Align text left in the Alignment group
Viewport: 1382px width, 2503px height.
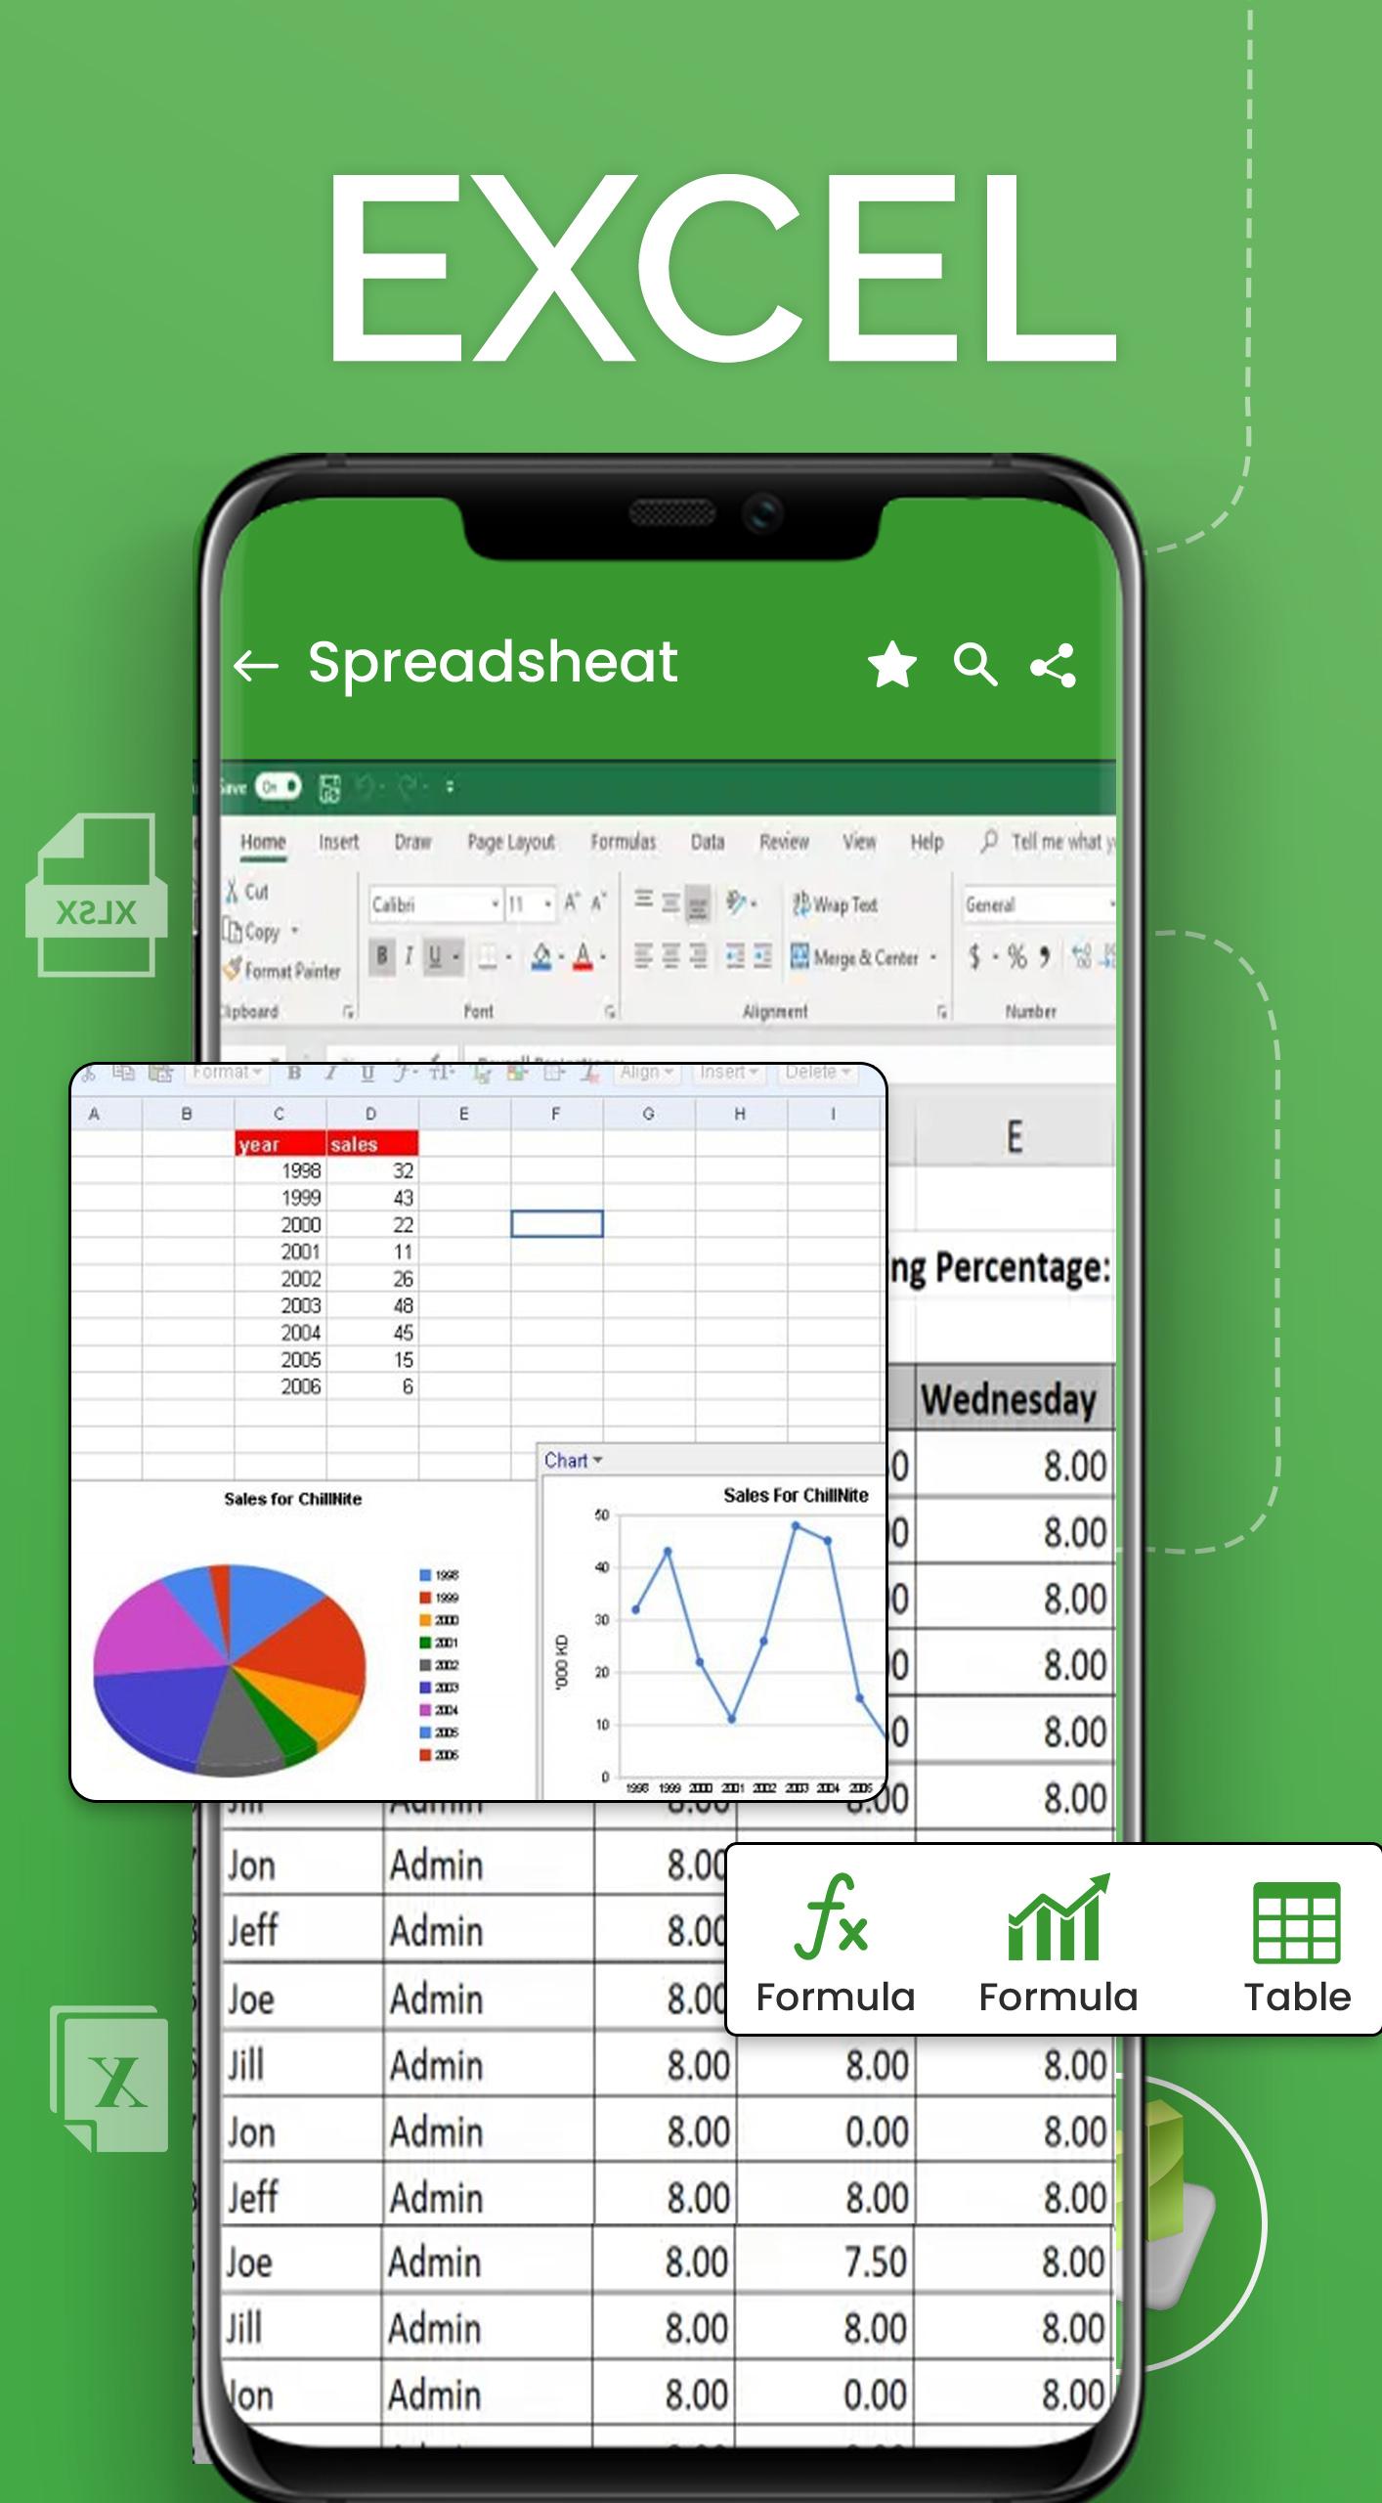pyautogui.click(x=643, y=956)
